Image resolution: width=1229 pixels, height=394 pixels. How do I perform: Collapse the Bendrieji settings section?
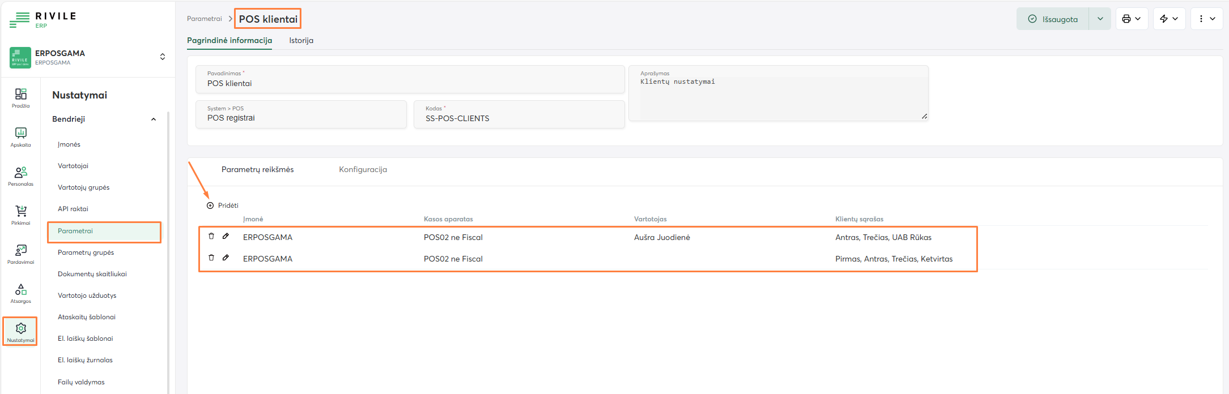tap(154, 119)
